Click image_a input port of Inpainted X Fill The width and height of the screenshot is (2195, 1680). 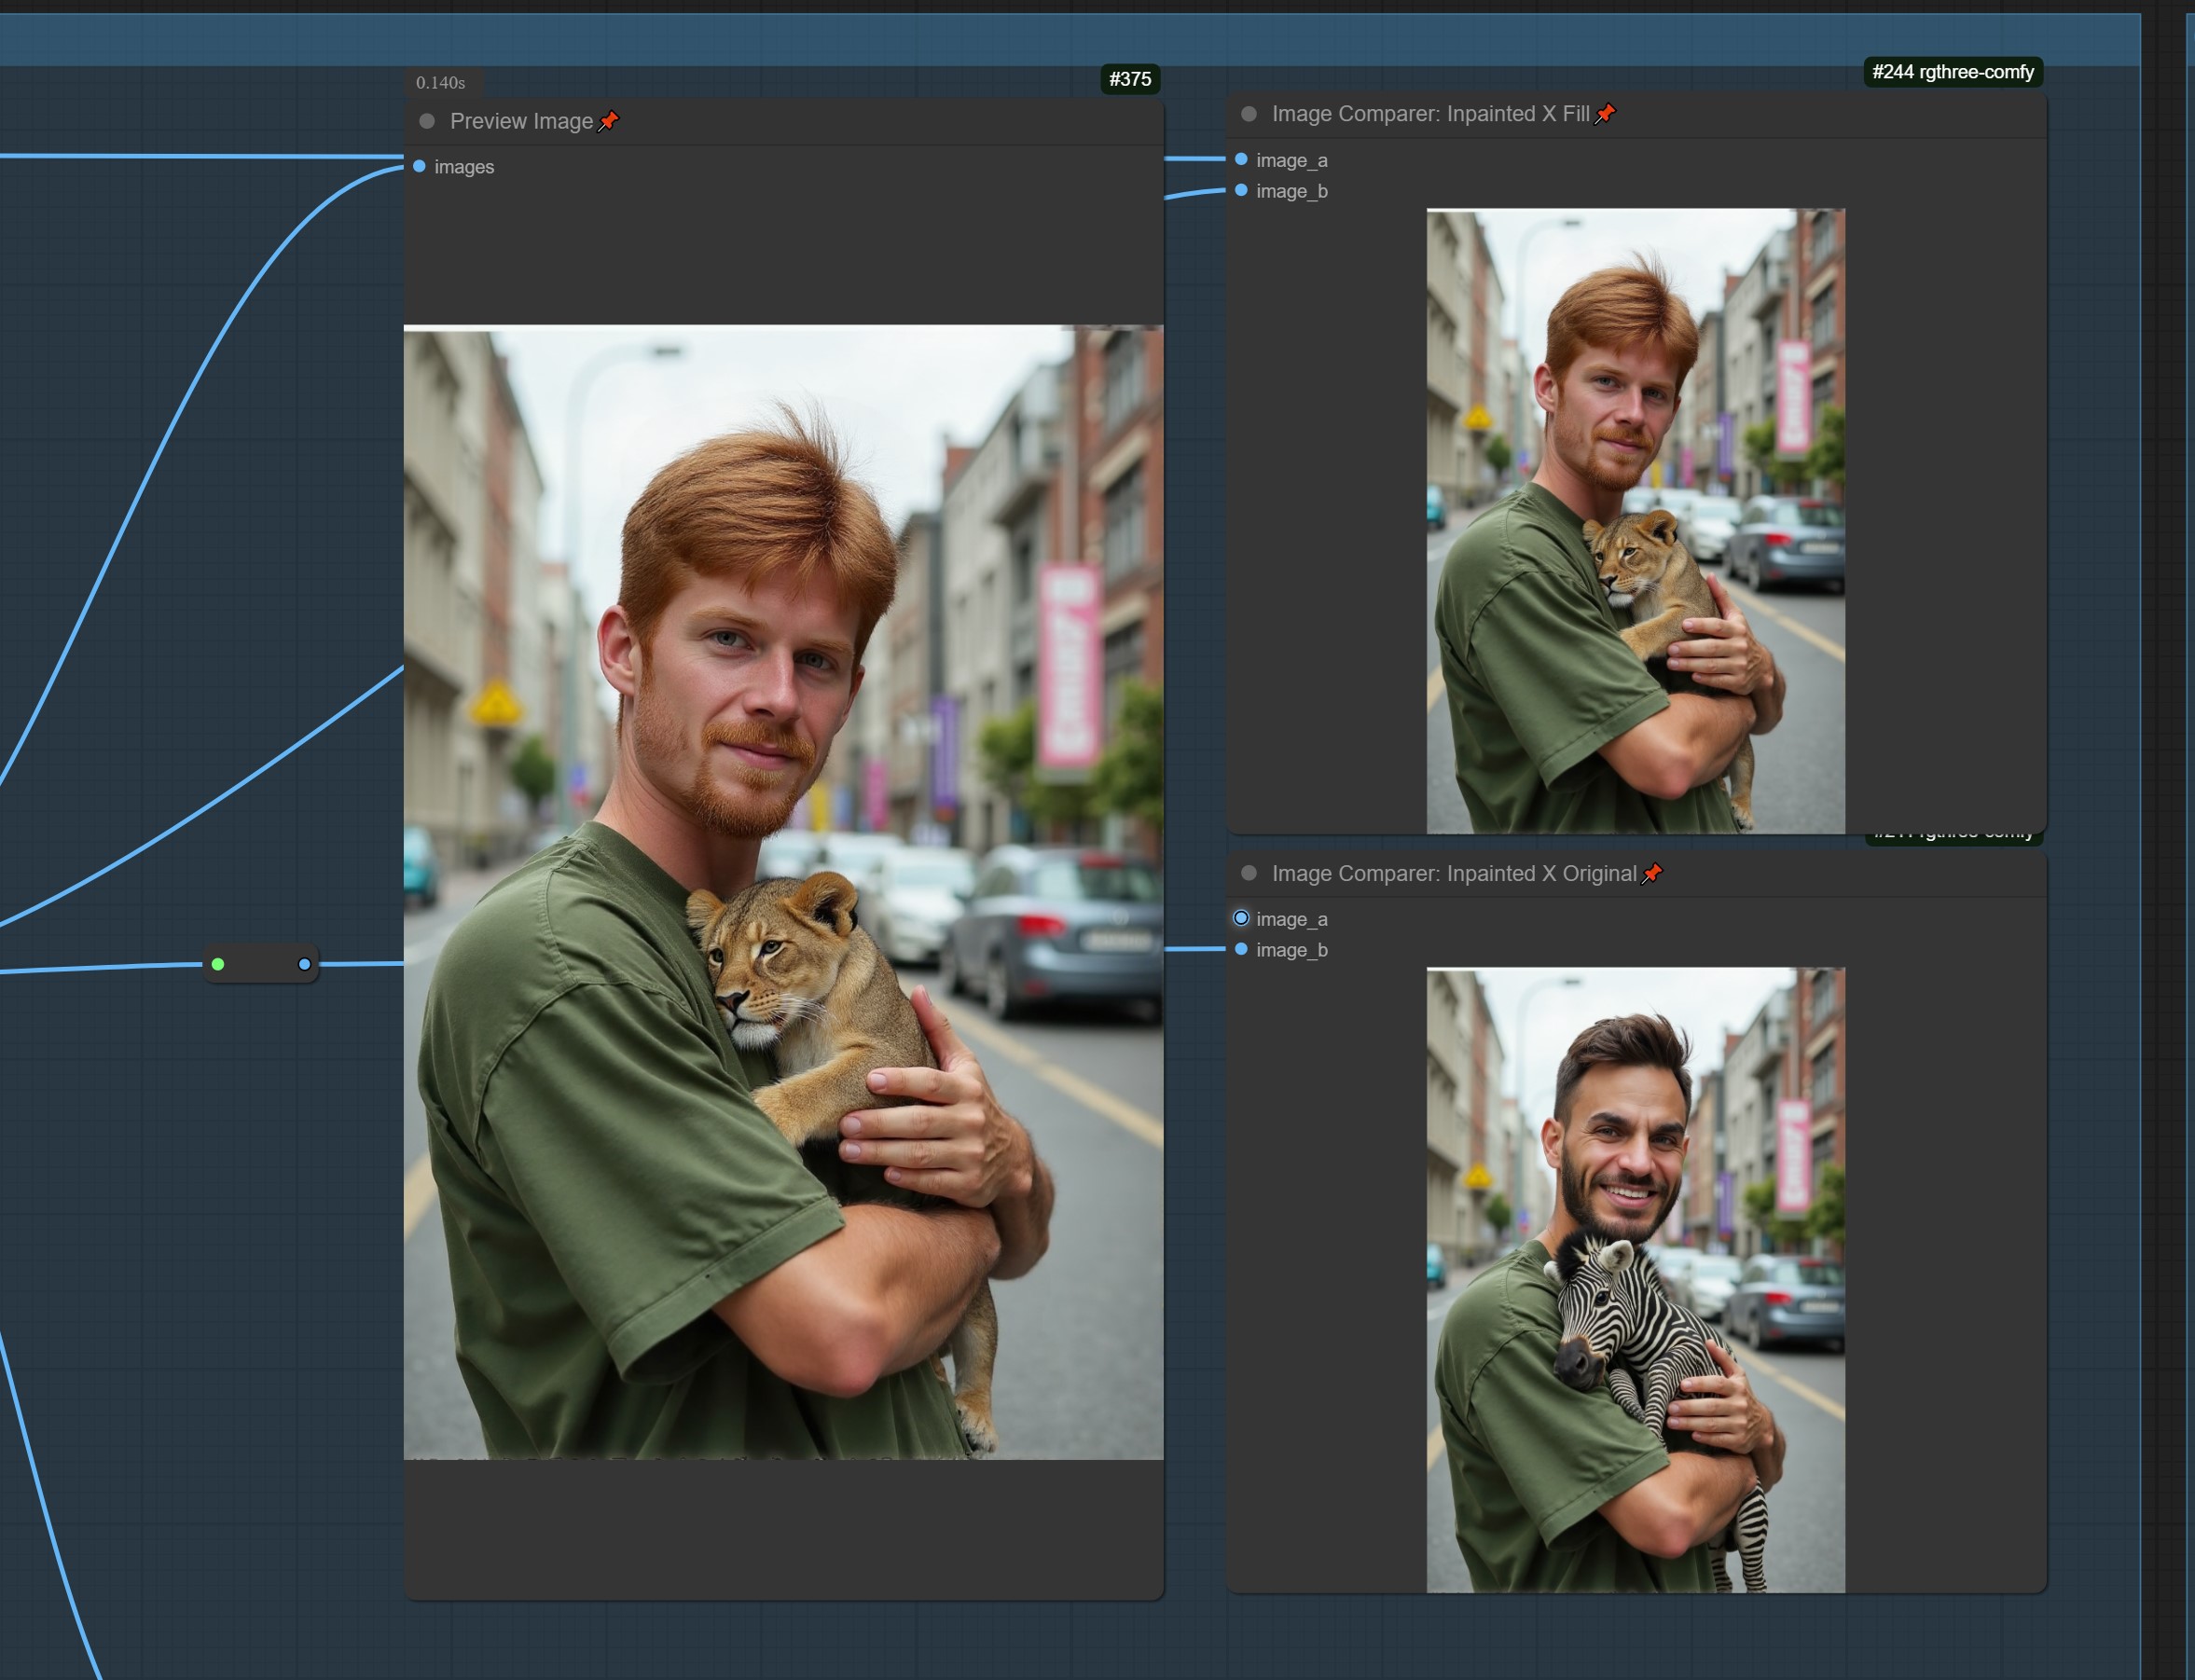[x=1241, y=159]
